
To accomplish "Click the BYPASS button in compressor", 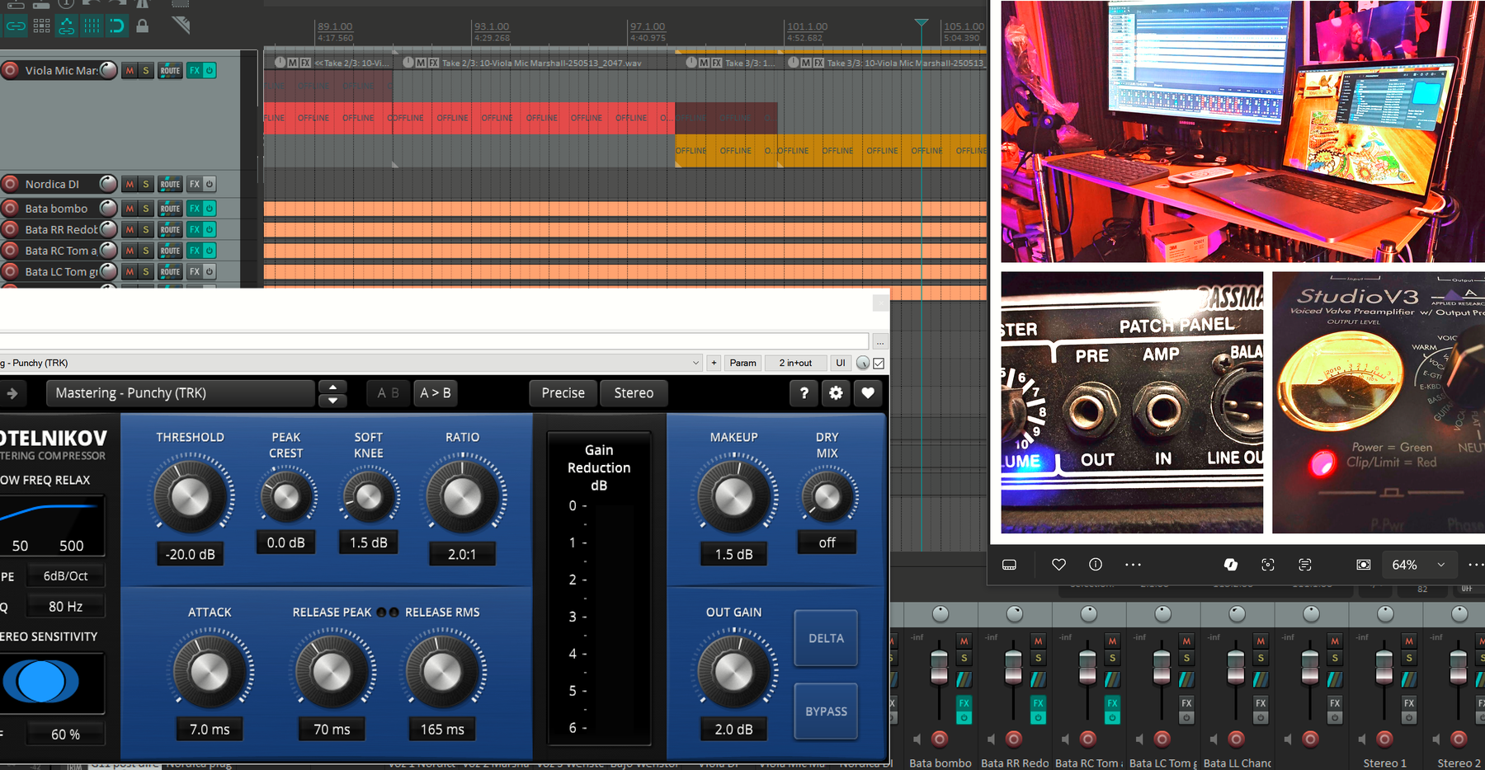I will pyautogui.click(x=826, y=711).
